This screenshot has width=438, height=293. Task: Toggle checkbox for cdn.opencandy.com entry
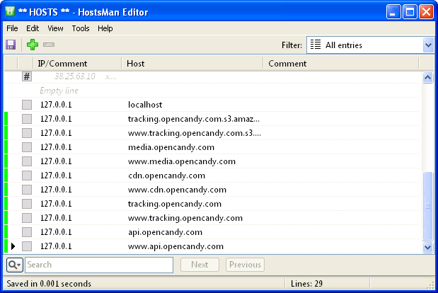pyautogui.click(x=27, y=176)
